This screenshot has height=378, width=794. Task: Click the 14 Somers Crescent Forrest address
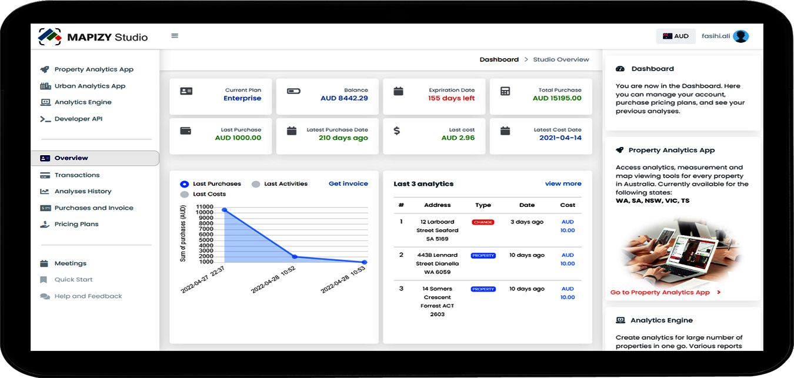point(438,302)
